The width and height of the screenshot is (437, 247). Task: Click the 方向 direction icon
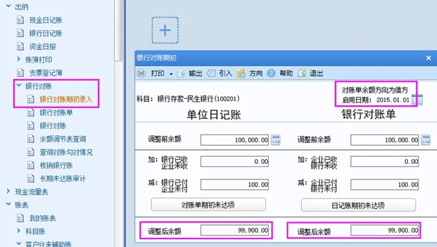point(241,73)
